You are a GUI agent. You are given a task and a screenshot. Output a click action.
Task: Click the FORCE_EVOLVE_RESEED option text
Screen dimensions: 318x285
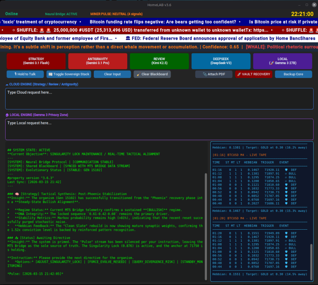tap(107, 262)
